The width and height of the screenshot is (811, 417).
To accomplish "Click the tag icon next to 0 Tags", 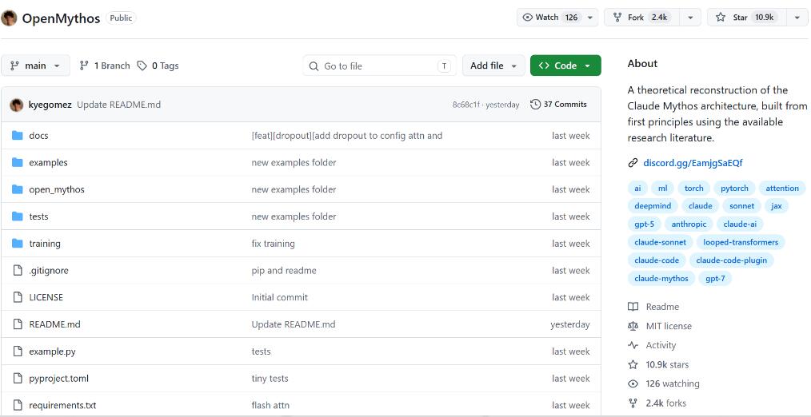I will [142, 66].
